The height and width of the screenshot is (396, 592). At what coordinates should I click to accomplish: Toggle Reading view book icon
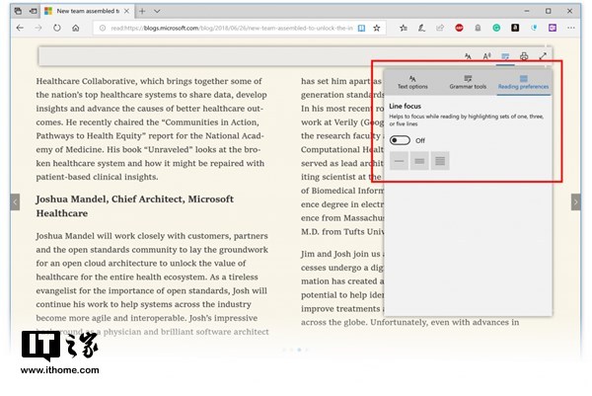361,28
